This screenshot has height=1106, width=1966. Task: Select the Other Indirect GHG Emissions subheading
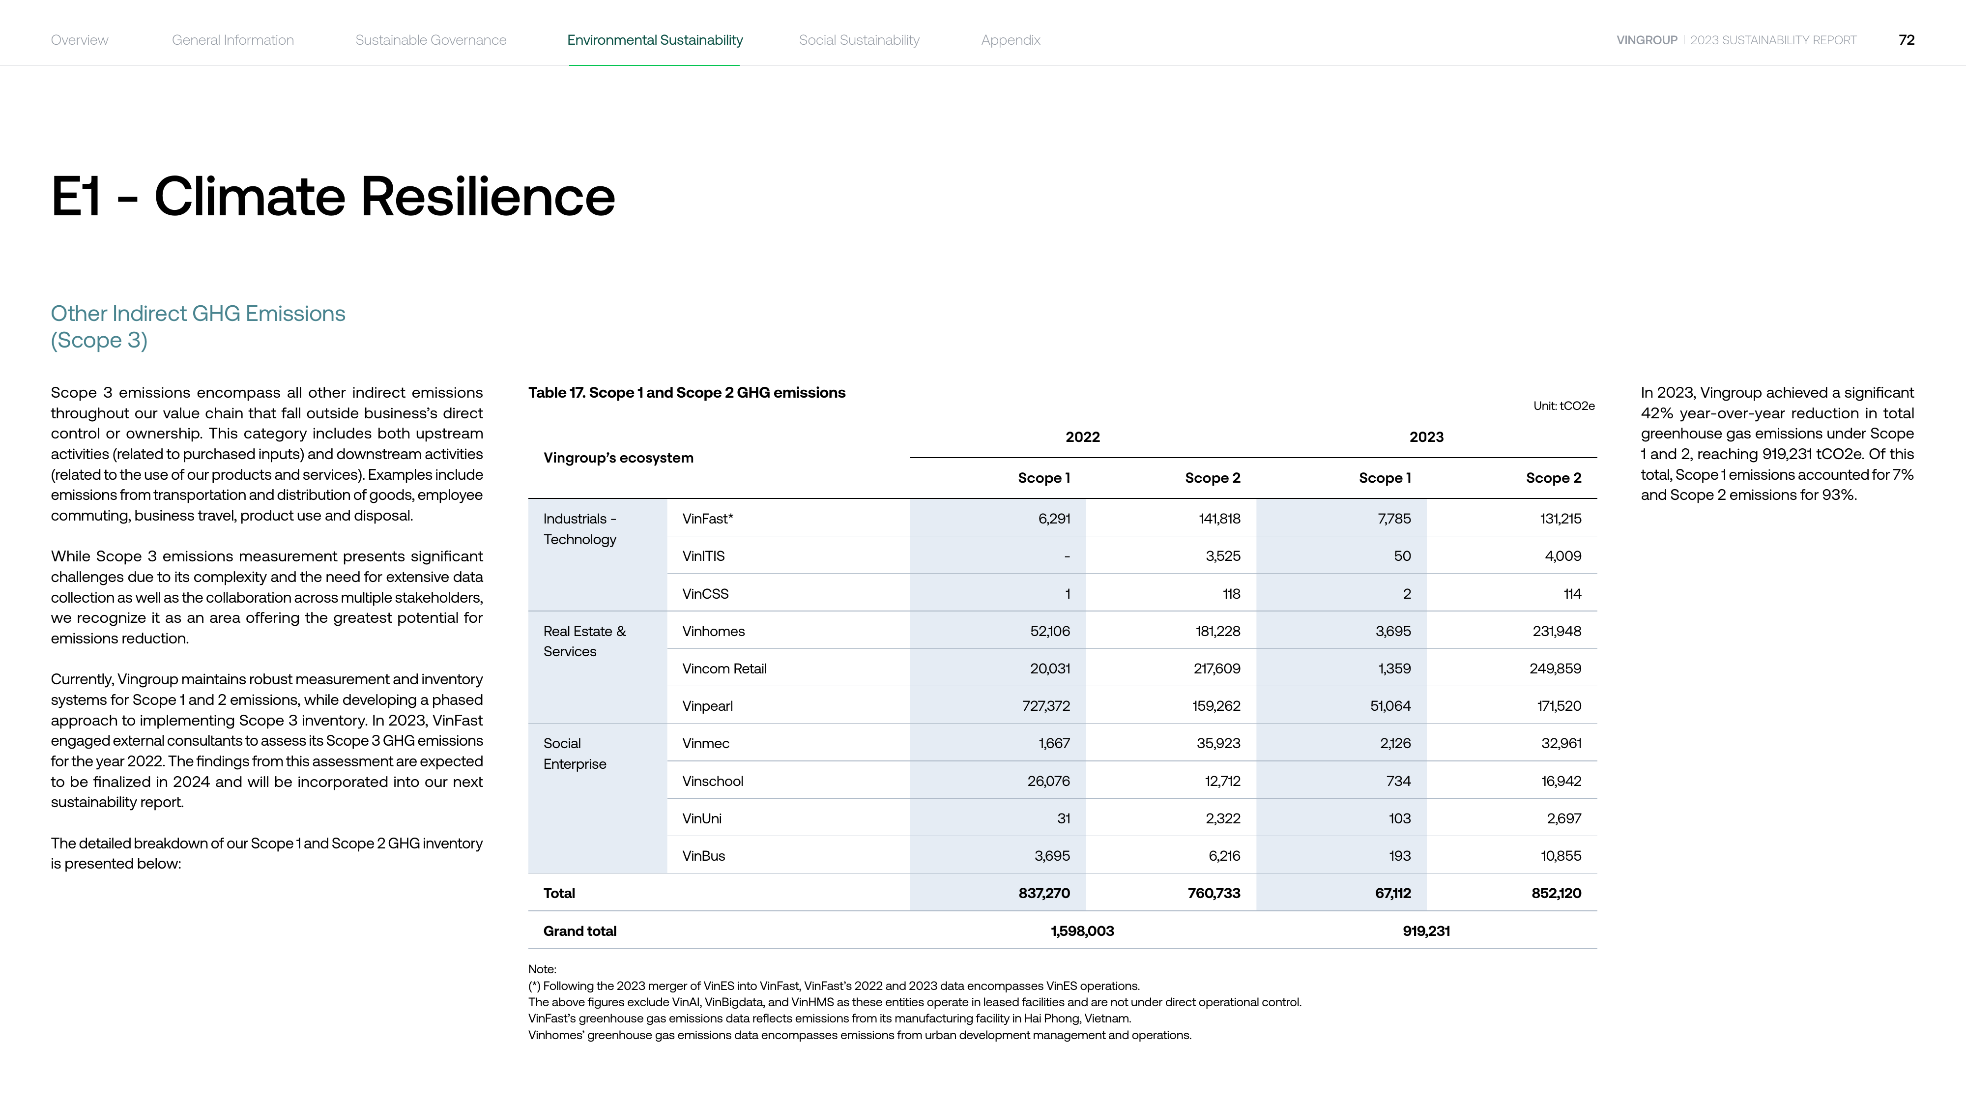(198, 327)
